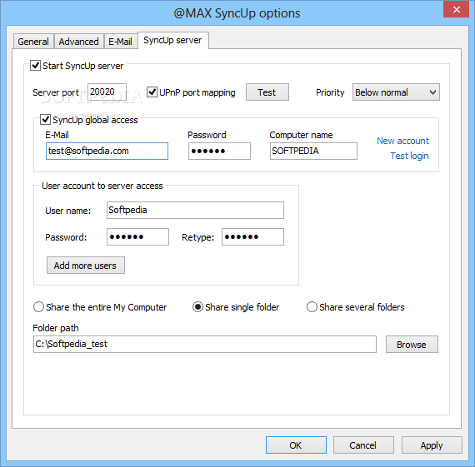Edit the Folder path field

coord(205,344)
